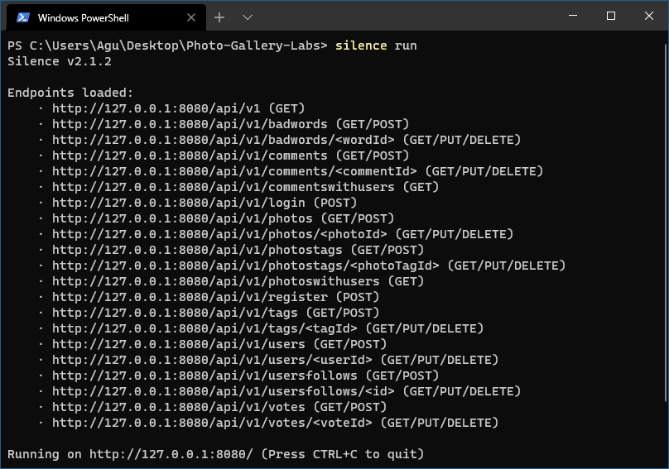Click the votes/<voteId> endpoint line
This screenshot has width=669, height=469.
275,423
